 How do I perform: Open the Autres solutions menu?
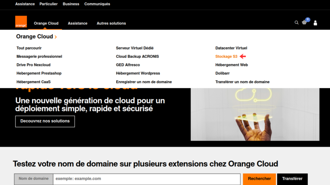(x=111, y=23)
